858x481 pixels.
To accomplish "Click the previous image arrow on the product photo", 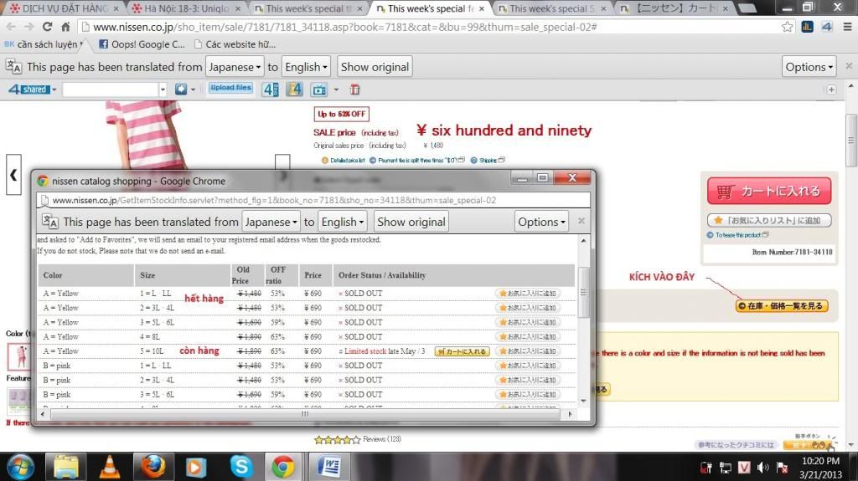I will point(14,175).
